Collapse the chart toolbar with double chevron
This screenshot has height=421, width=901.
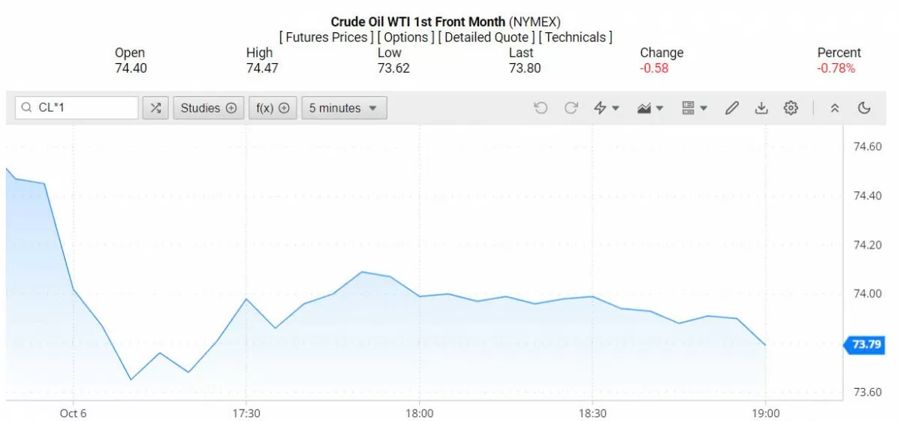pos(834,108)
